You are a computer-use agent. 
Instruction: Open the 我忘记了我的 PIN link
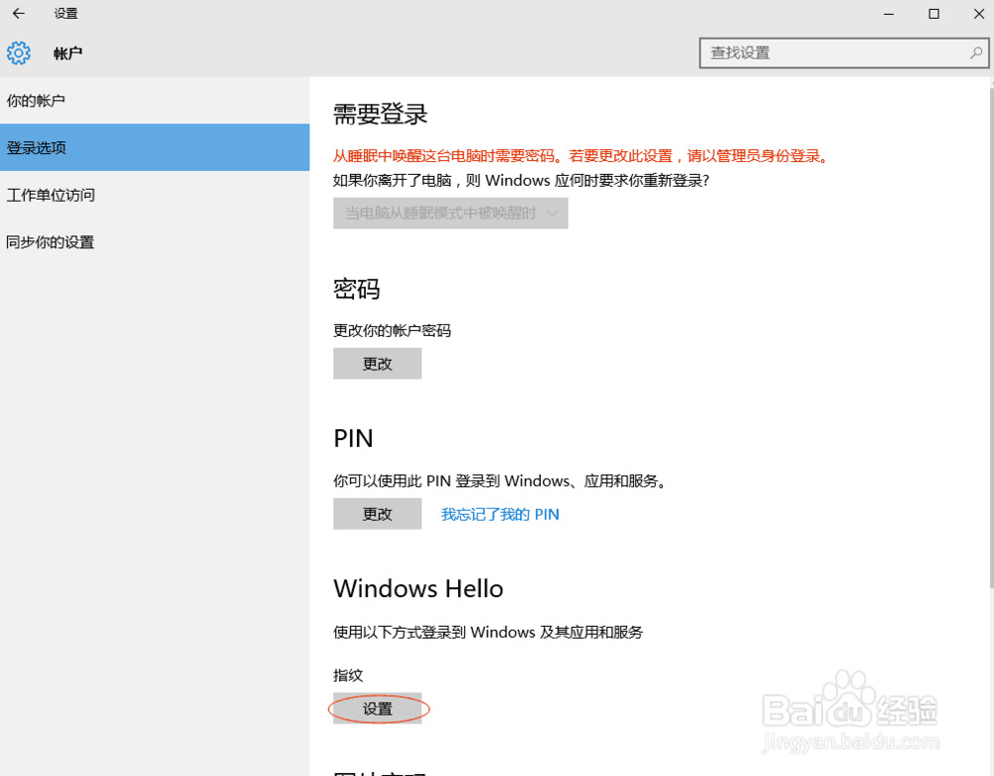500,515
